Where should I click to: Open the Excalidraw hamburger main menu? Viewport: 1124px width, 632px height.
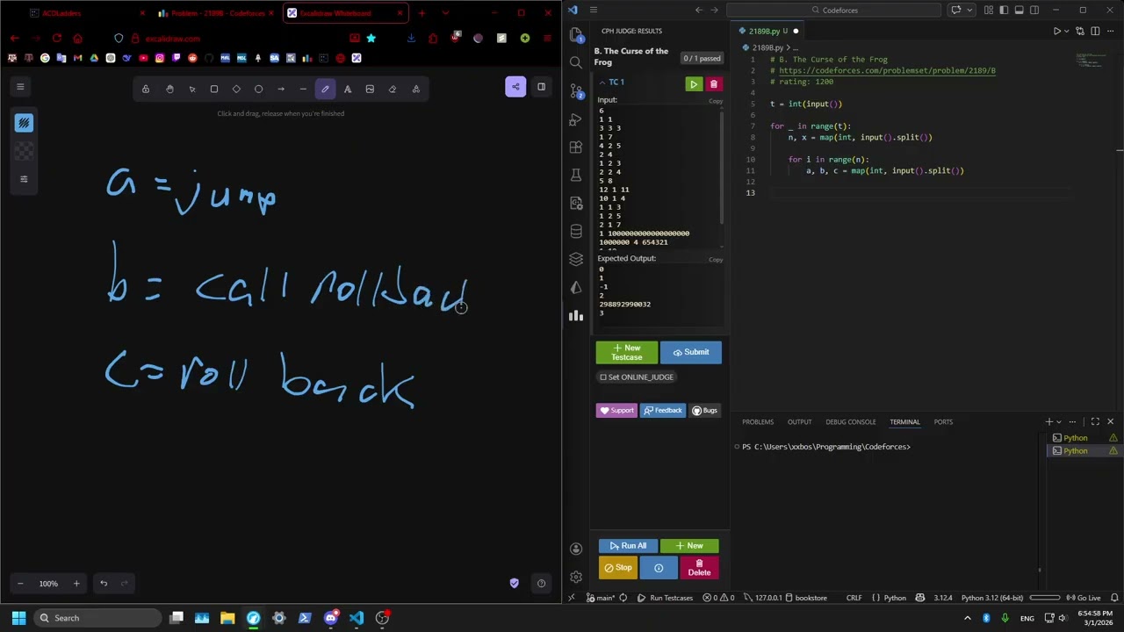(x=20, y=86)
